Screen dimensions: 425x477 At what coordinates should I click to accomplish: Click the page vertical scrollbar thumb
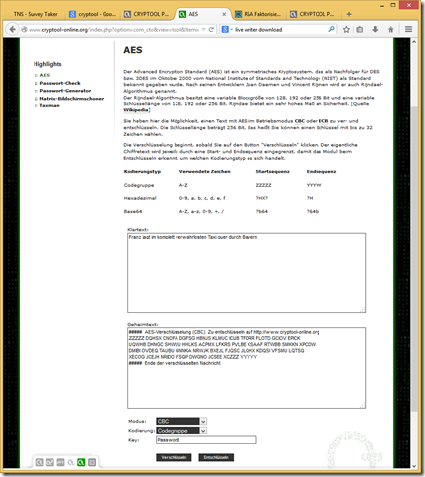click(414, 259)
